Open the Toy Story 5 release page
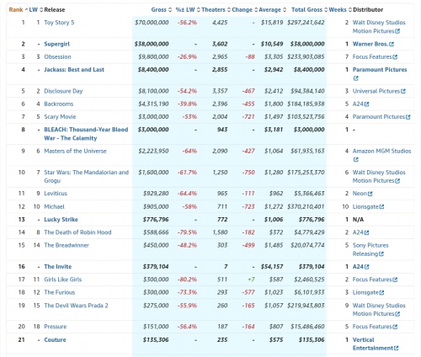This screenshot has height=357, width=421. tap(59, 23)
